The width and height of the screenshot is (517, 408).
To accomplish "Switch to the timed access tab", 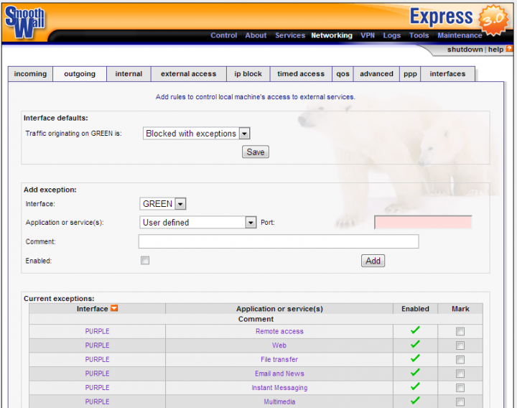I will (301, 74).
